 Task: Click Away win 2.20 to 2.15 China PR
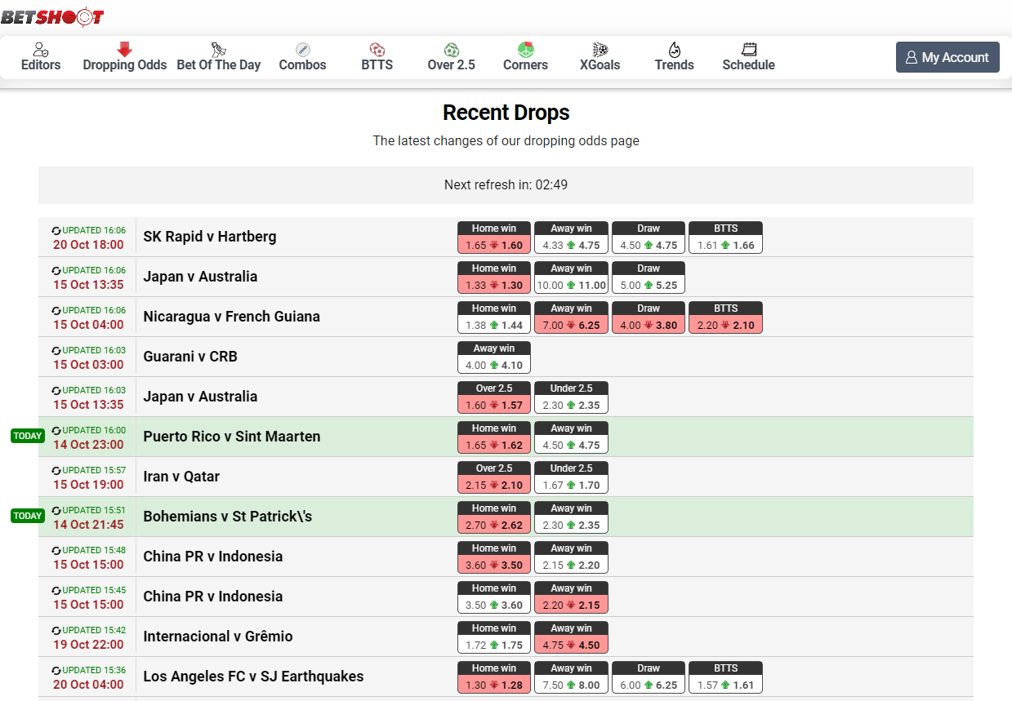pos(571,597)
